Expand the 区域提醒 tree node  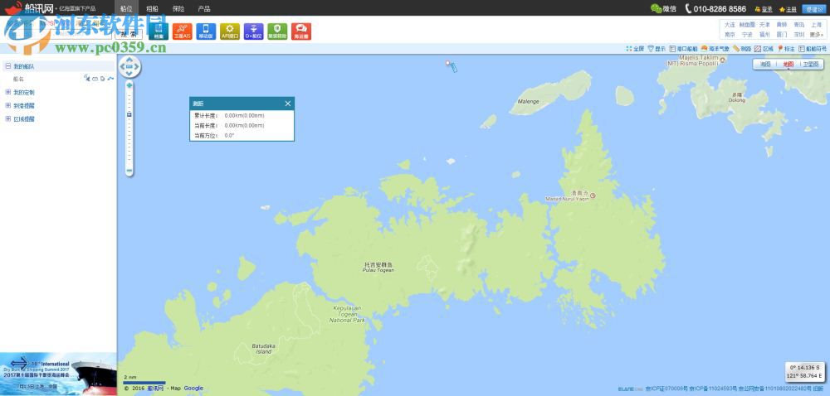[x=8, y=118]
